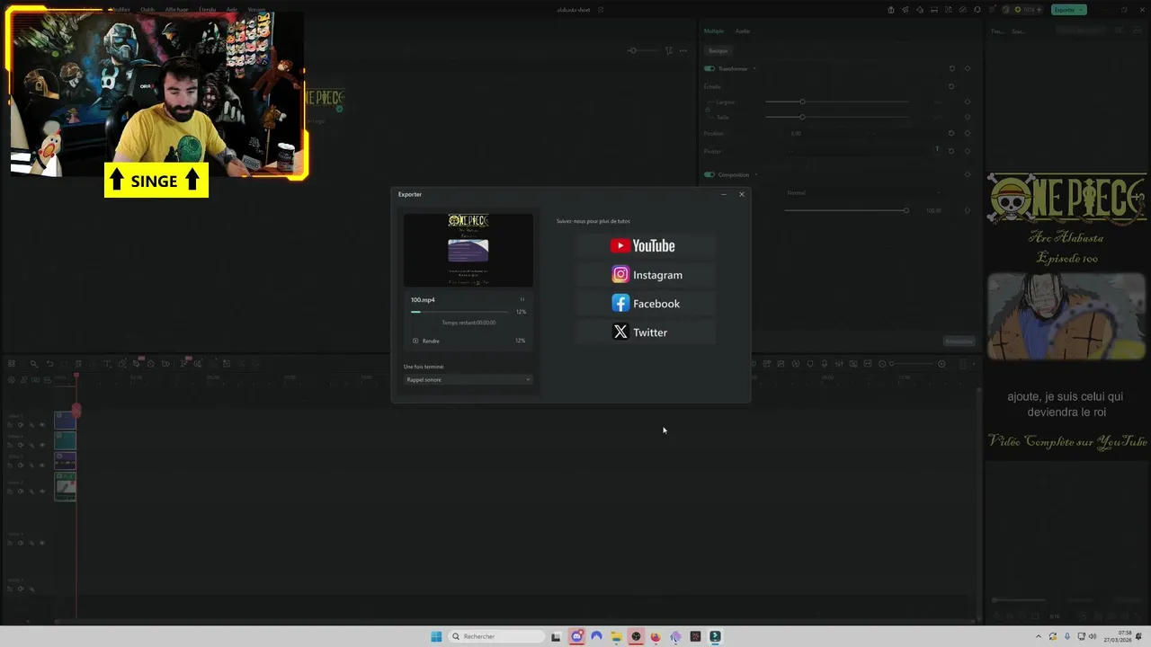Click the taskbar Rechercher search box

(496, 636)
